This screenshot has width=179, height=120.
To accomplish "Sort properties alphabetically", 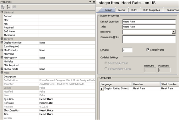I will coord(8,7).
